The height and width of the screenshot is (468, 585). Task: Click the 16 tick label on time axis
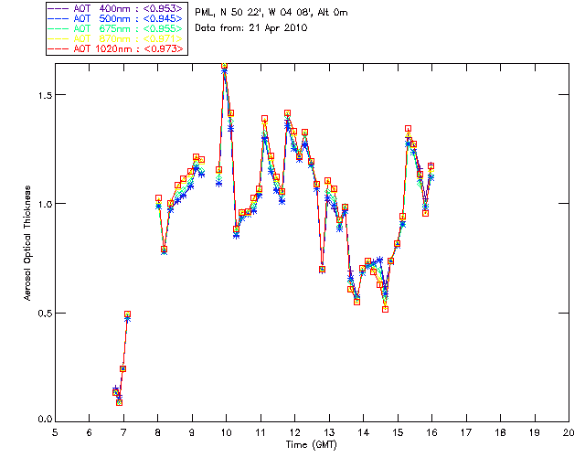(431, 432)
